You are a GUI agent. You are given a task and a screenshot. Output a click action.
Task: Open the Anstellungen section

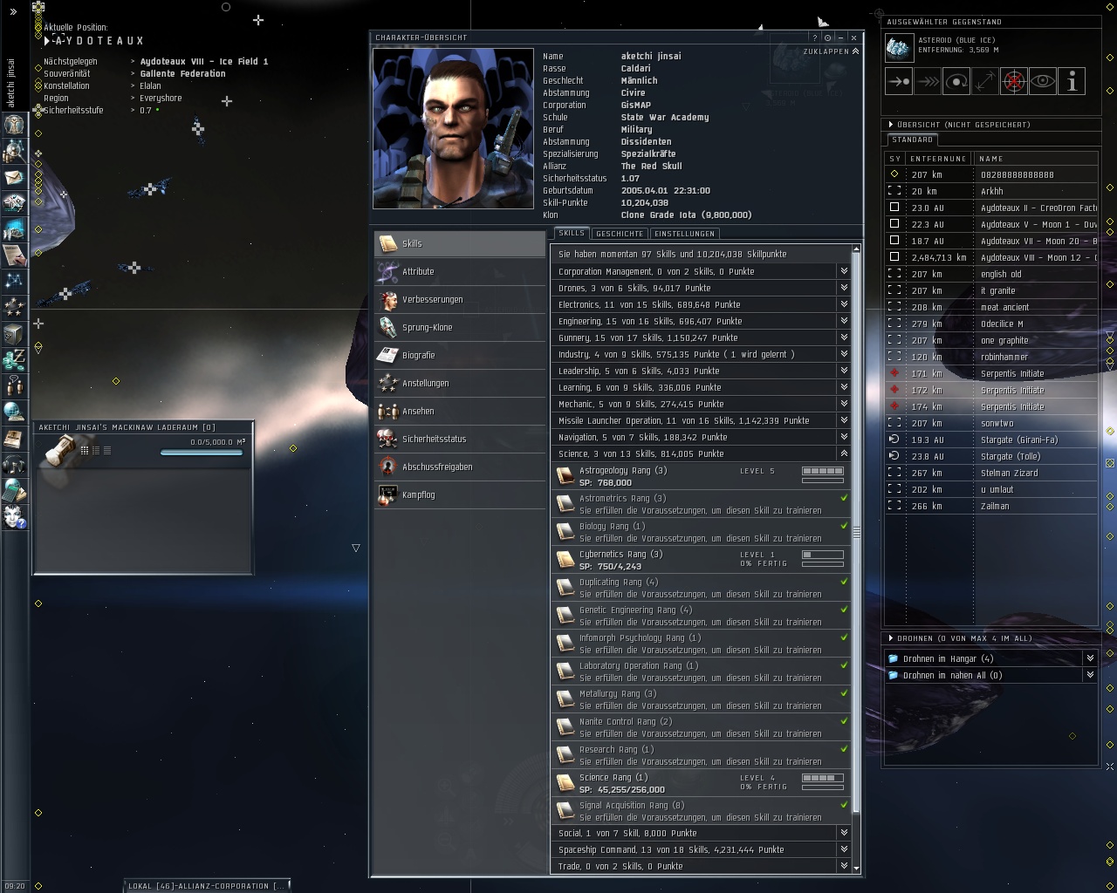pos(460,383)
